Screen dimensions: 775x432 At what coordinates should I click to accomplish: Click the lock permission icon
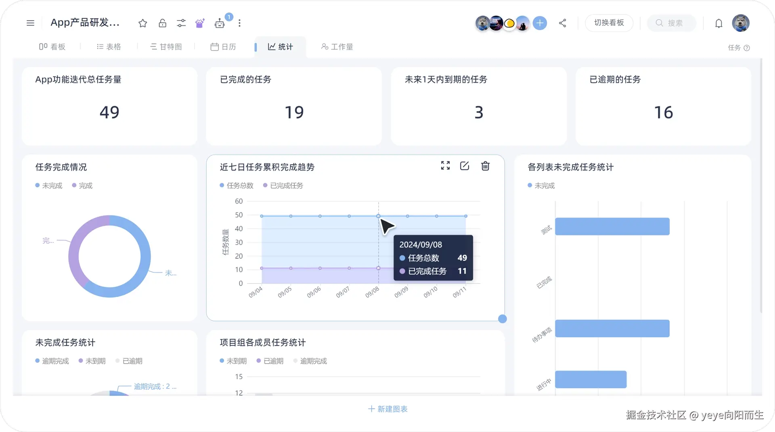pos(162,23)
